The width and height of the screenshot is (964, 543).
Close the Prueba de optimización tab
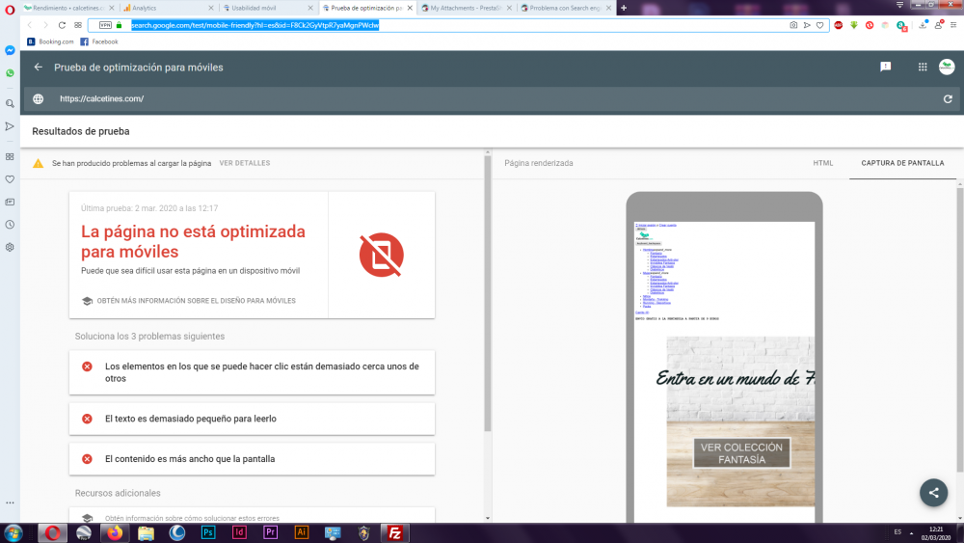pyautogui.click(x=410, y=8)
